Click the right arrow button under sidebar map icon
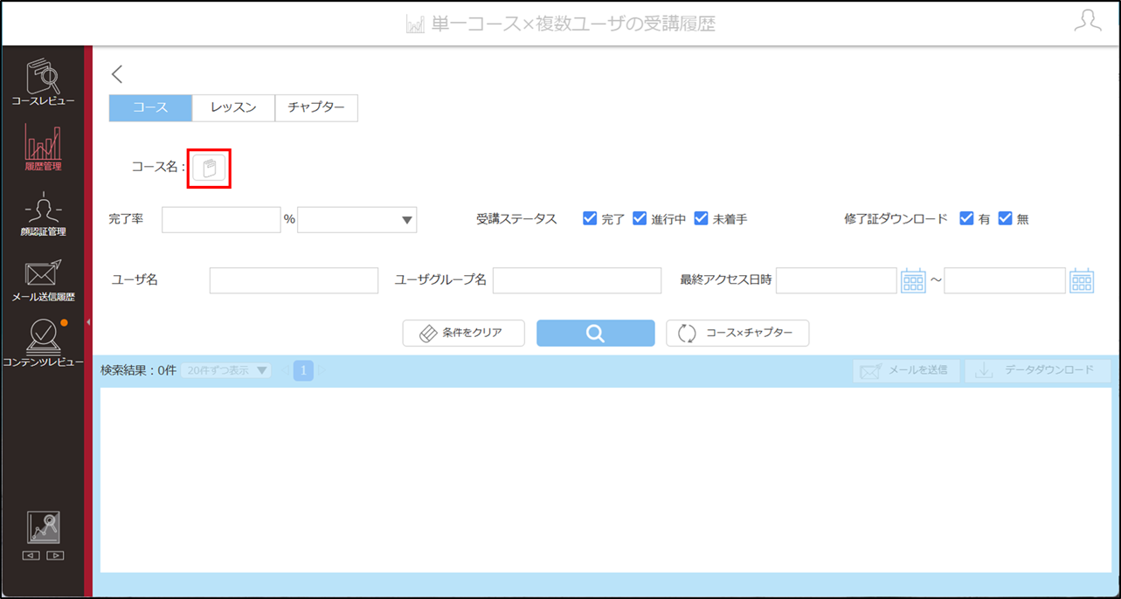This screenshot has height=599, width=1121. coord(55,555)
